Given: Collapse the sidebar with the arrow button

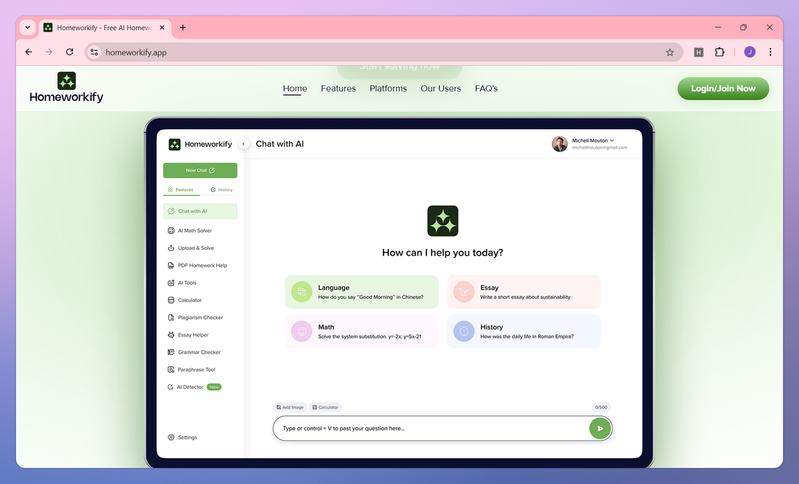Looking at the screenshot, I should tap(244, 144).
